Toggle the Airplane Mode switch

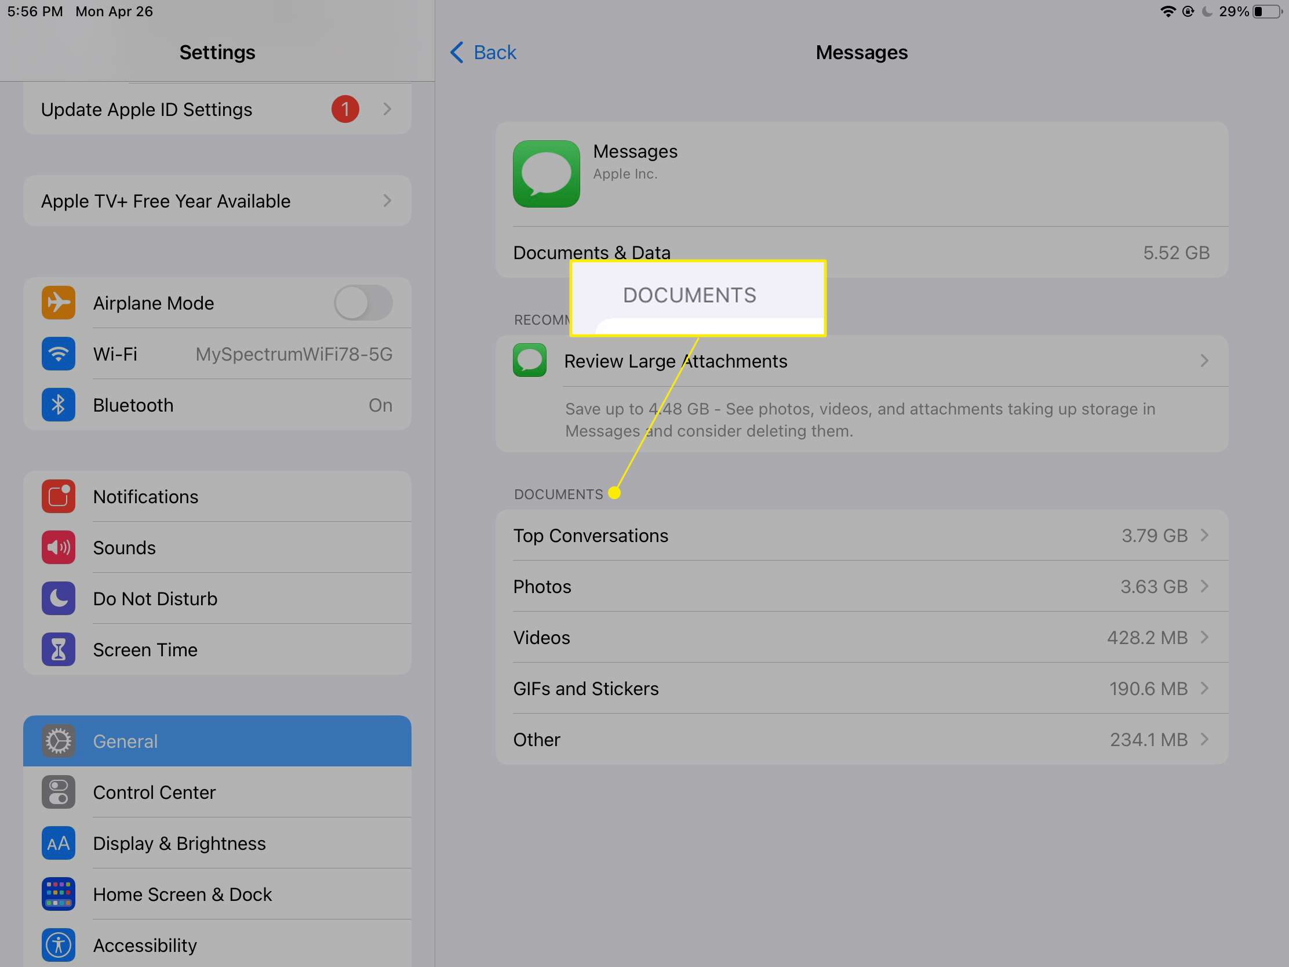tap(363, 303)
